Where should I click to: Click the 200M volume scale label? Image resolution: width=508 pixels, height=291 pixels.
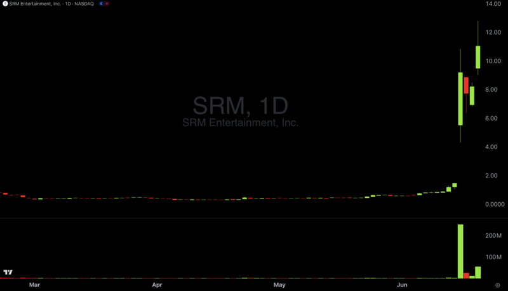[x=494, y=236]
